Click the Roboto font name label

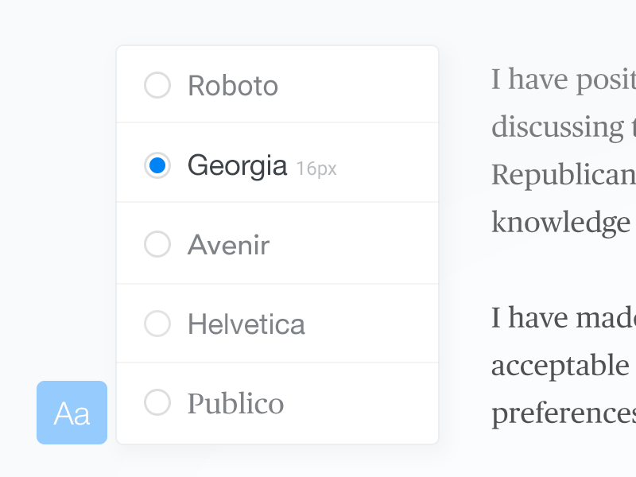(233, 86)
